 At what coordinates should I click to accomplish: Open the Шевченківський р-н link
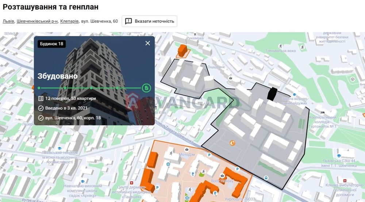(x=37, y=21)
